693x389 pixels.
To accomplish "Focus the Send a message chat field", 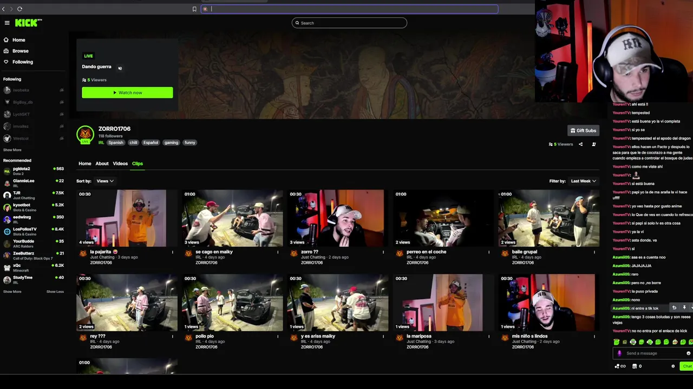I will (x=654, y=353).
